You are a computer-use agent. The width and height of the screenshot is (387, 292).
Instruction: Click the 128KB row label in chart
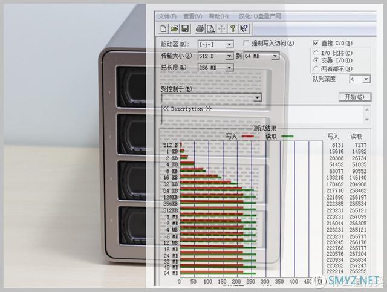click(171, 197)
